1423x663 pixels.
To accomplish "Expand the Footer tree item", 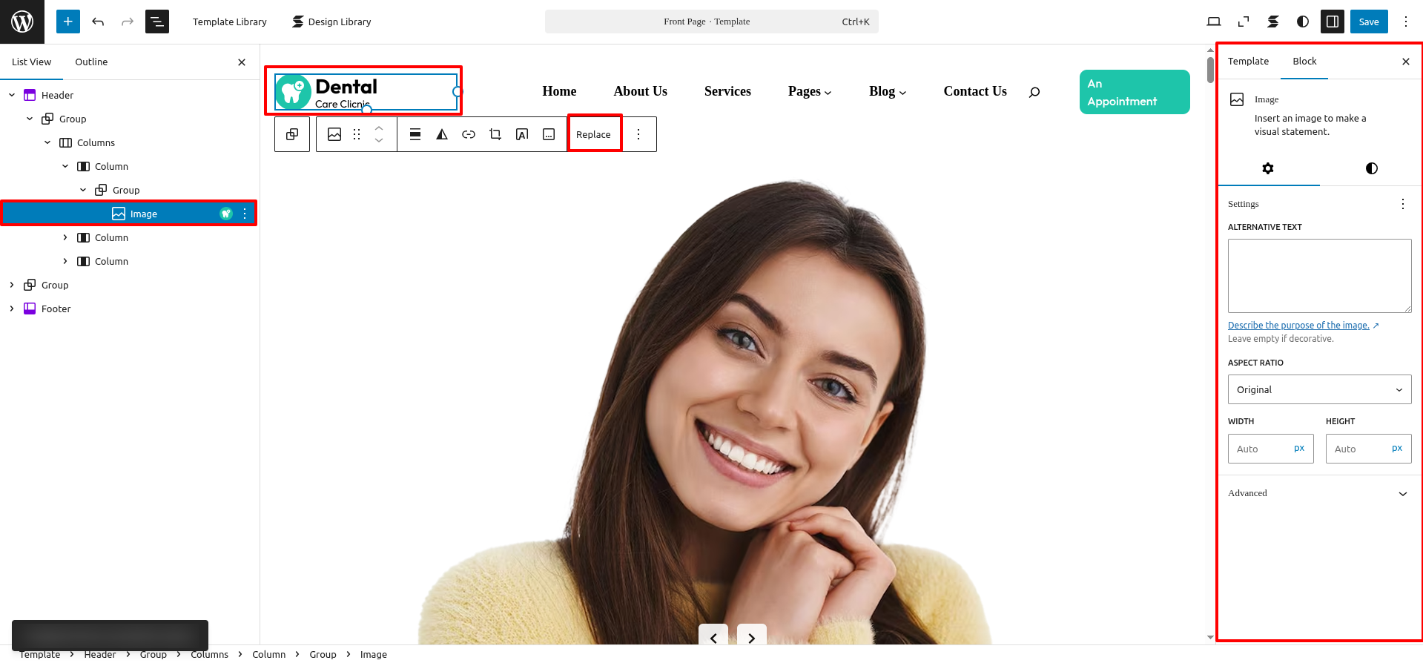I will [x=12, y=309].
